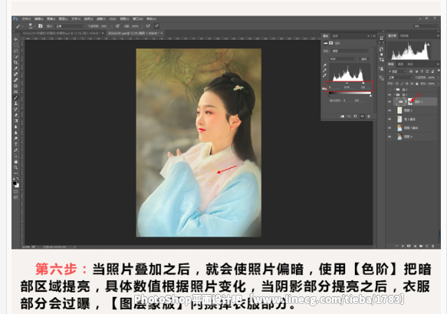Image resolution: width=447 pixels, height=314 pixels.
Task: Collapse the open group above Levels layer
Action: pos(395,94)
